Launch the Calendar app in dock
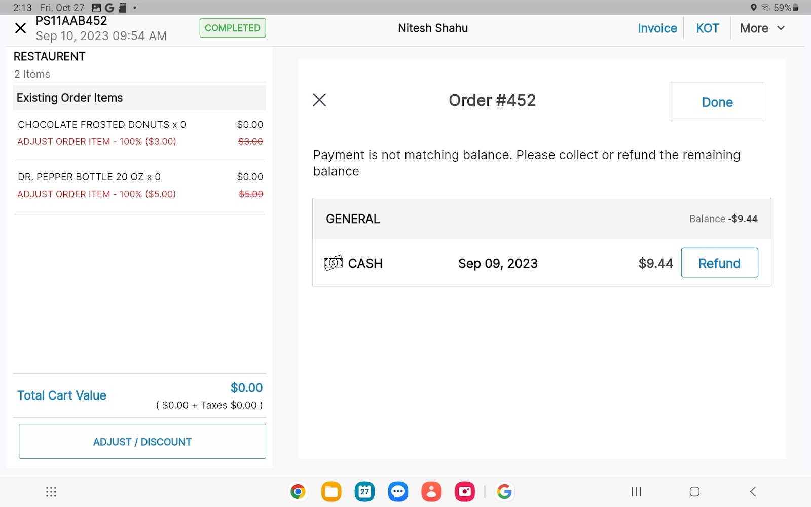The height and width of the screenshot is (507, 811). (x=364, y=491)
